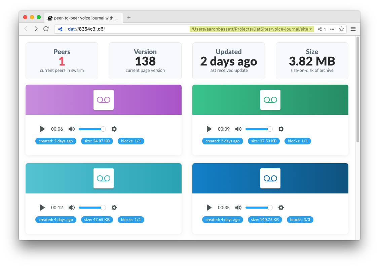Screen dimensions: 379x267
Task: Click the Peers count '1'
Action: [x=62, y=61]
